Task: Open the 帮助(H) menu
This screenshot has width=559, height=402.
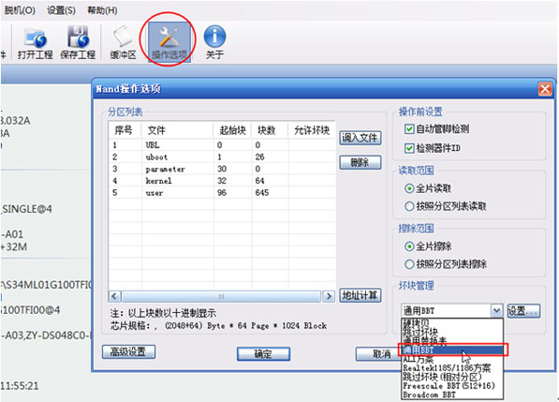Action: [x=102, y=10]
